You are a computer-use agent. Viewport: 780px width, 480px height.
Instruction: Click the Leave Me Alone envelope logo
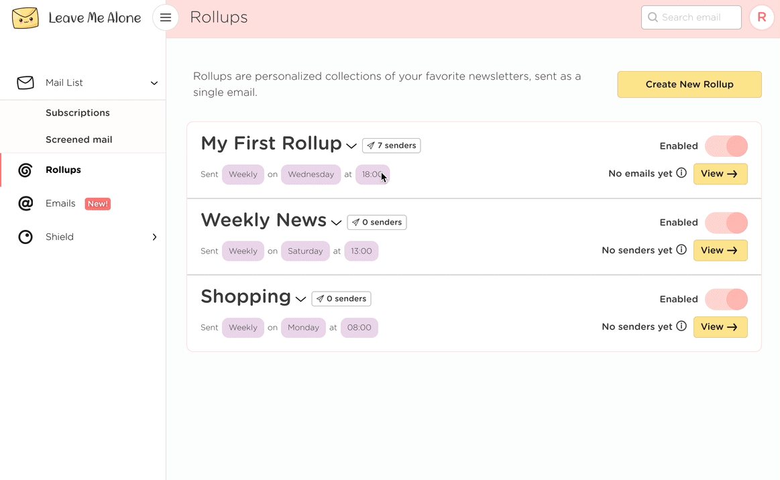click(x=25, y=18)
